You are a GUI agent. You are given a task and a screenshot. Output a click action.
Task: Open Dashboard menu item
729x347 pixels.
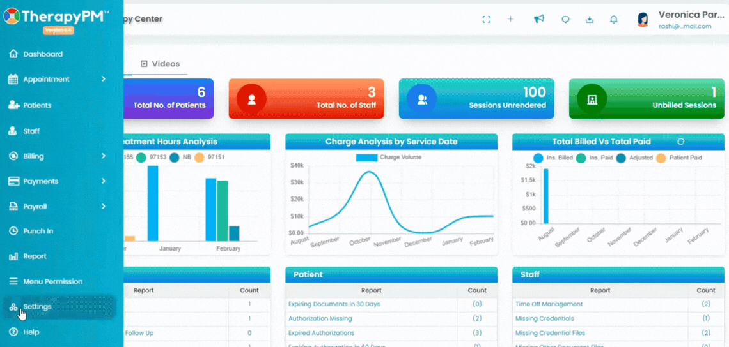pyautogui.click(x=43, y=54)
